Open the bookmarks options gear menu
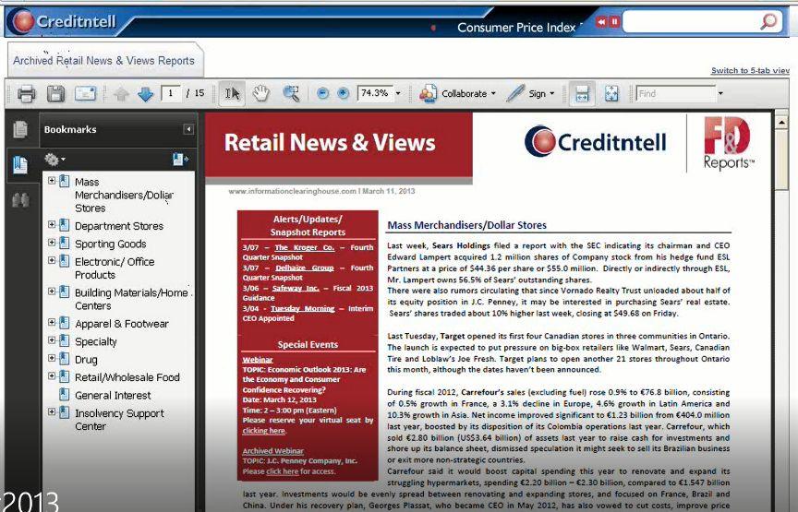The height and width of the screenshot is (512, 798). pyautogui.click(x=54, y=160)
